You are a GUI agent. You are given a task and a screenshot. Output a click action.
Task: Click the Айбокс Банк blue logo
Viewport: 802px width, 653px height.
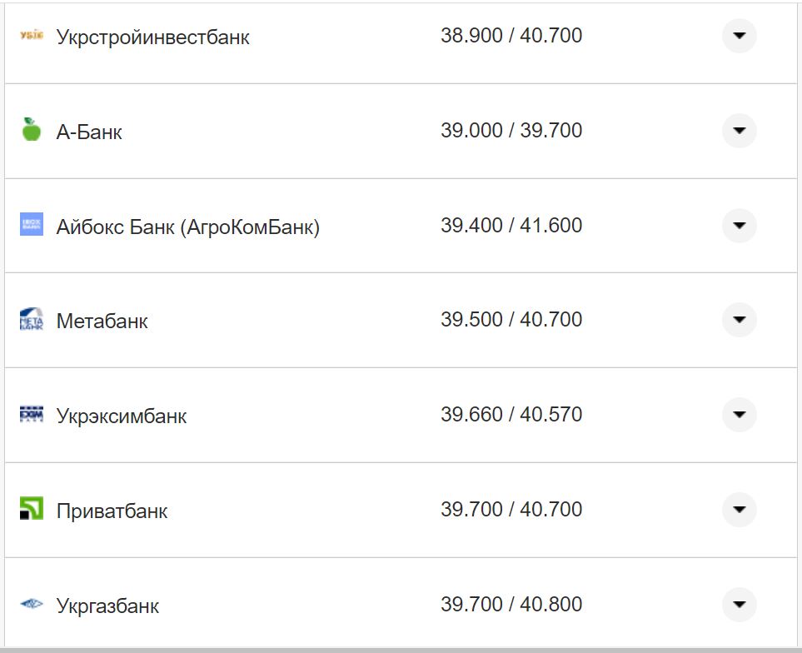pyautogui.click(x=31, y=224)
